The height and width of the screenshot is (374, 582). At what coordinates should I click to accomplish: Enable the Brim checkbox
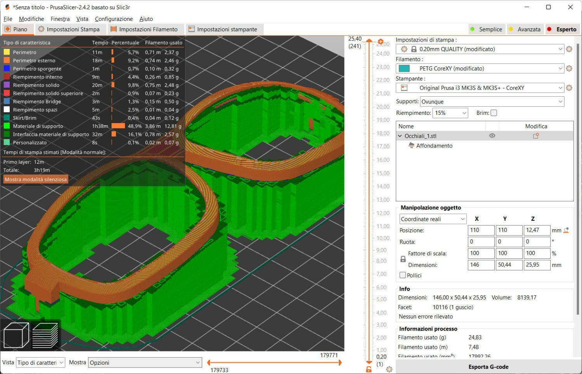click(494, 113)
